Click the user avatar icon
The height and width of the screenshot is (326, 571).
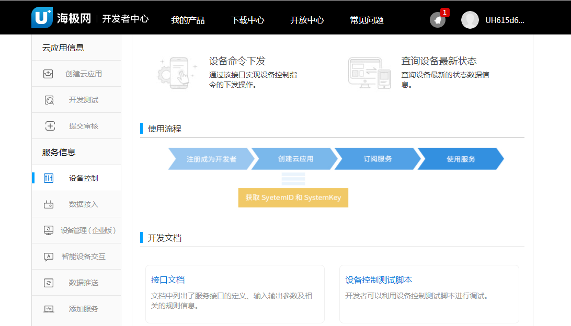470,20
